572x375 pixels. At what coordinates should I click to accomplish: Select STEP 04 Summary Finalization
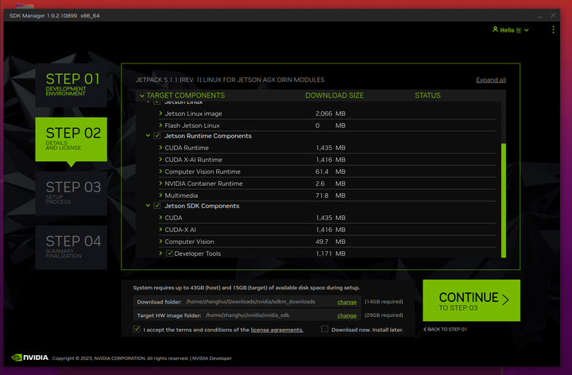(71, 247)
